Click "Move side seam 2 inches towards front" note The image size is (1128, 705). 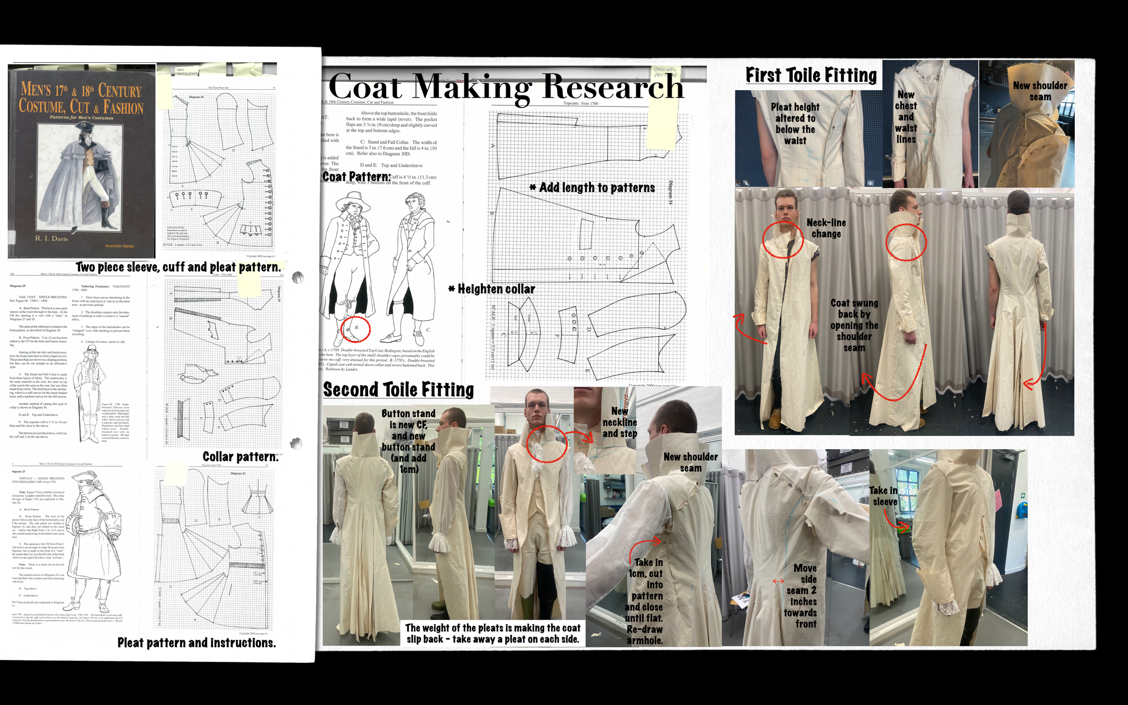click(x=800, y=596)
